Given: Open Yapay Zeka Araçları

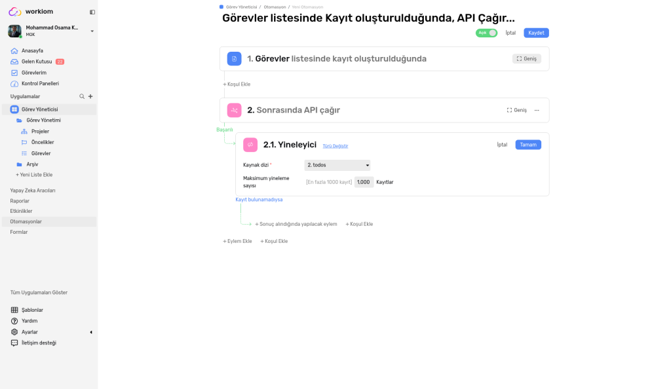Looking at the screenshot, I should pyautogui.click(x=33, y=191).
